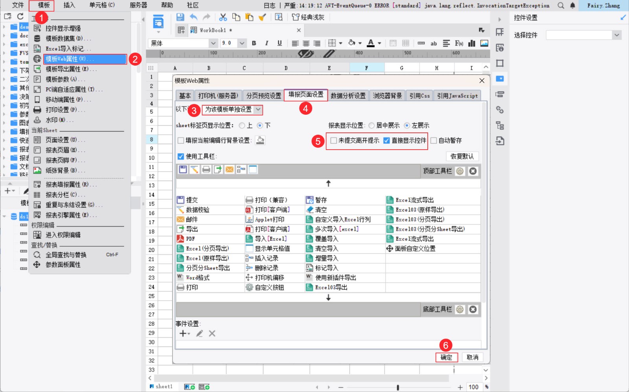Enable 填报当前编辑行背景设置 checkbox
Viewport: 629px width, 392px height.
[x=181, y=141]
